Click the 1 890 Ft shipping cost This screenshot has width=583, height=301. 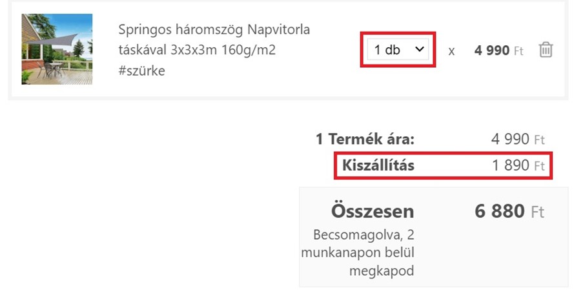tap(518, 165)
